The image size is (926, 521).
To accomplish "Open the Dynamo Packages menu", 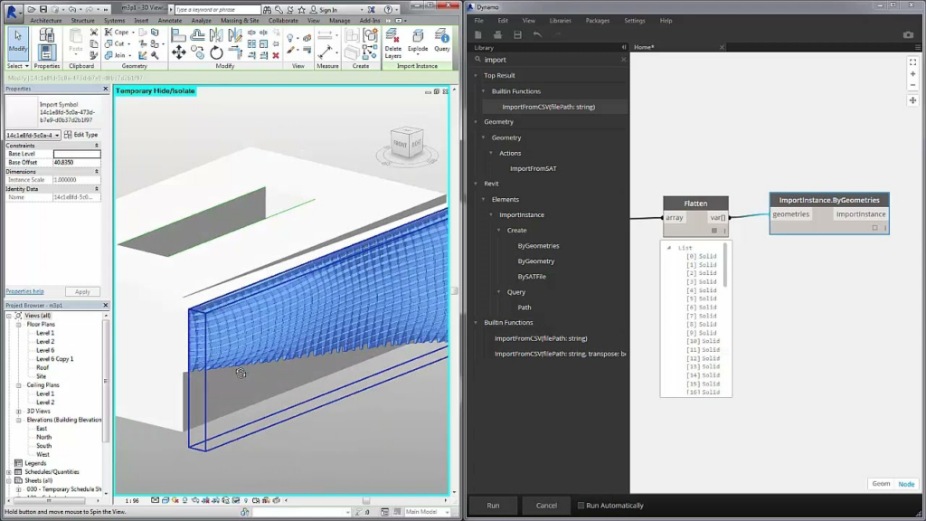I will (597, 21).
